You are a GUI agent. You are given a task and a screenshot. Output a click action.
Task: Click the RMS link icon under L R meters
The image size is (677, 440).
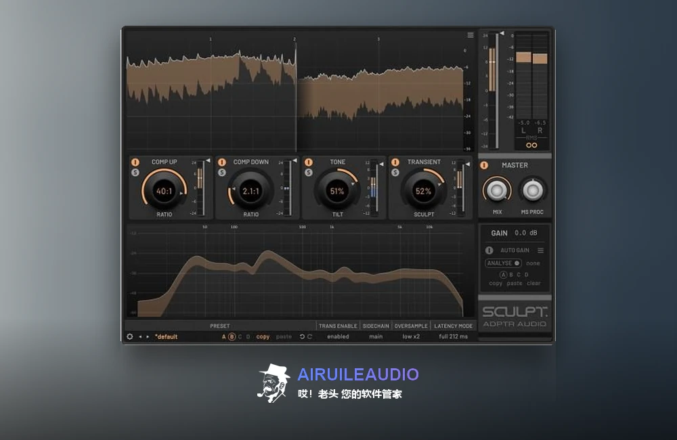[531, 145]
